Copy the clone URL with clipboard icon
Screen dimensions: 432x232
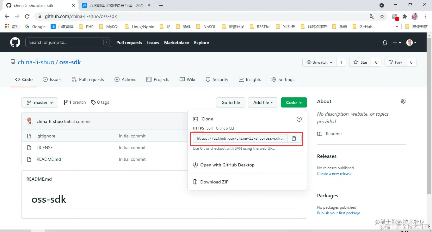click(294, 138)
